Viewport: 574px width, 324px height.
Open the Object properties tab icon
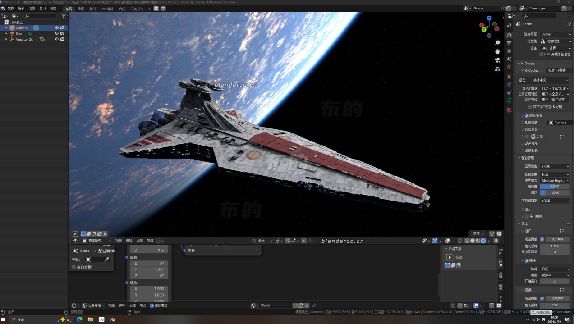[509, 76]
